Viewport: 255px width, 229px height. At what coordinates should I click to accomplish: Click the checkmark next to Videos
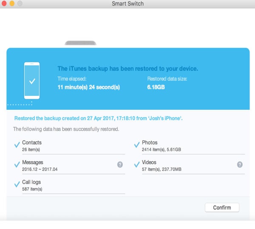137,165
